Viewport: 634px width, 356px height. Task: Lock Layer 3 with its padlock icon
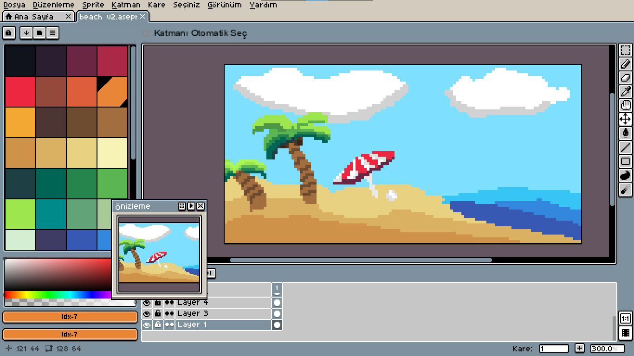[158, 314]
